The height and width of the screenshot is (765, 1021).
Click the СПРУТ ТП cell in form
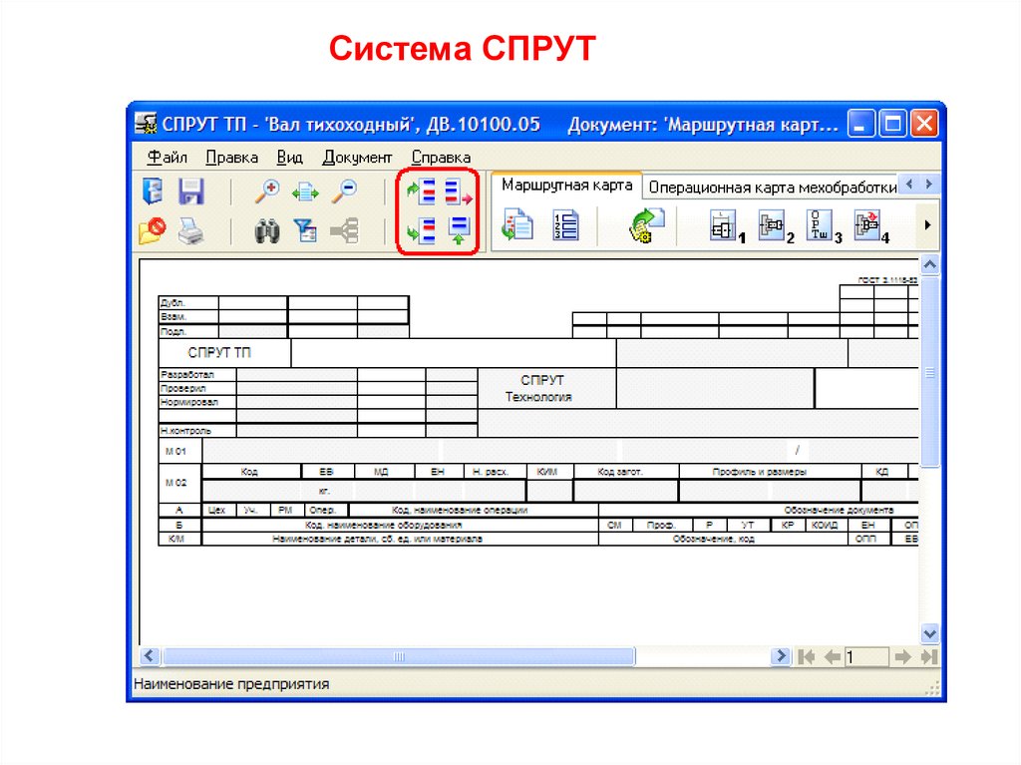224,353
